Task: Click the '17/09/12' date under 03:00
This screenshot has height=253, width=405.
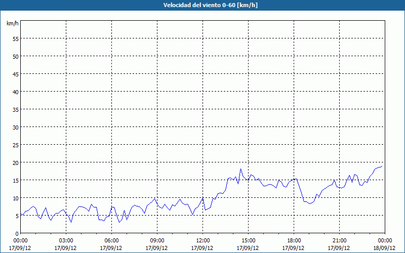Action: click(x=65, y=248)
